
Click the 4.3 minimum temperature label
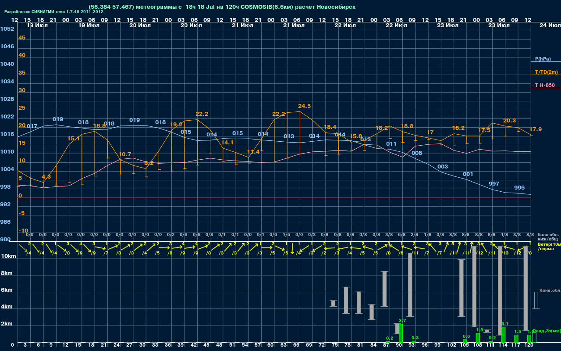[46, 176]
